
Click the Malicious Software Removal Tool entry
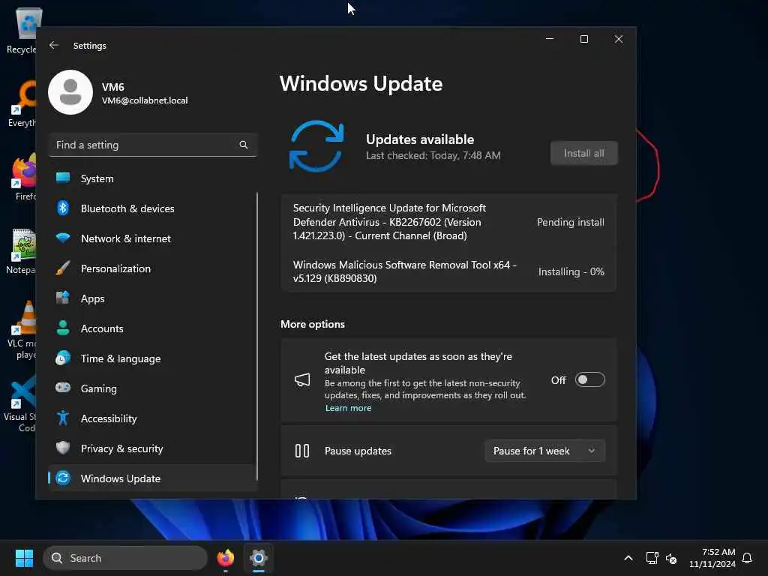[x=448, y=271]
